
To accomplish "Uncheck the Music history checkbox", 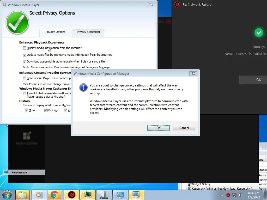I will click(x=26, y=110).
